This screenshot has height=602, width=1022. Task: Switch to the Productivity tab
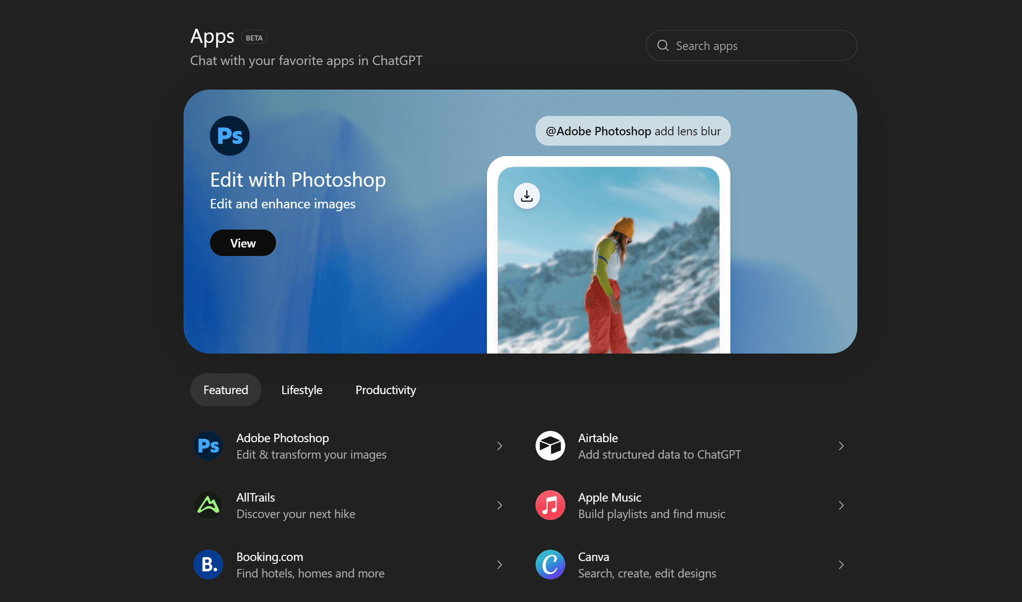385,390
